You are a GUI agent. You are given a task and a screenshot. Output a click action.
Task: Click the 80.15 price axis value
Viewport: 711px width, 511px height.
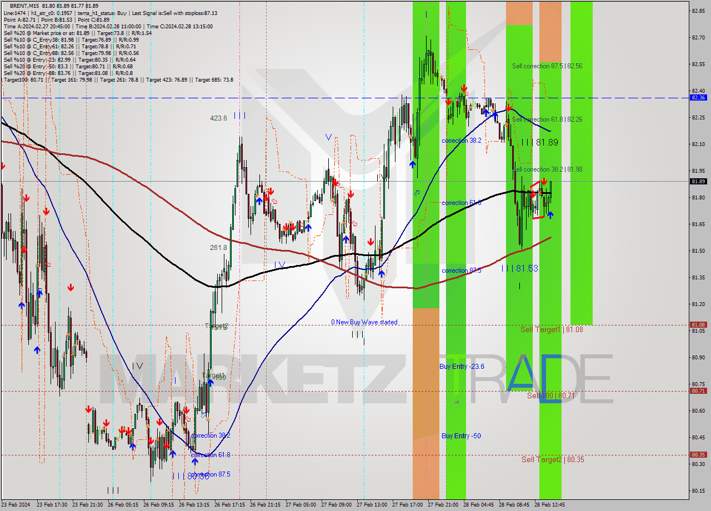(698, 490)
